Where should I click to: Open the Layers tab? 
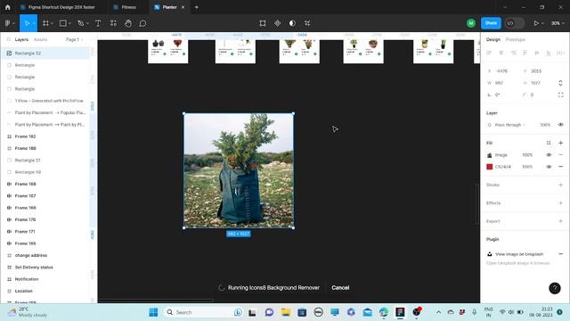click(21, 39)
